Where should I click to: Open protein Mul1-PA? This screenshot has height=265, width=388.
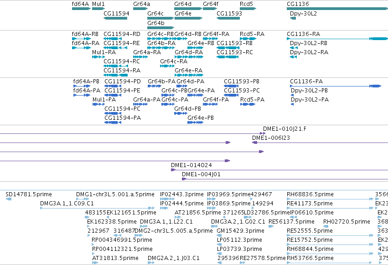click(x=98, y=104)
